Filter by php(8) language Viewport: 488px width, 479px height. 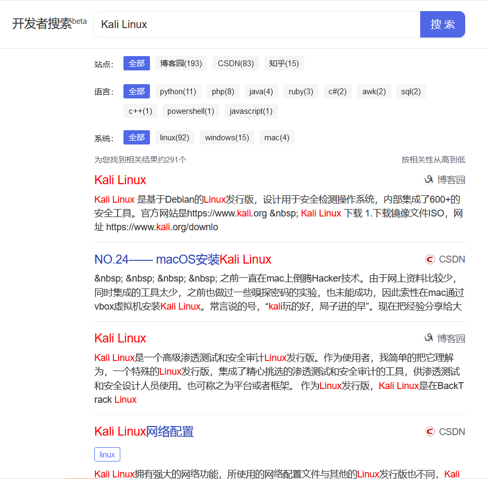(x=223, y=92)
